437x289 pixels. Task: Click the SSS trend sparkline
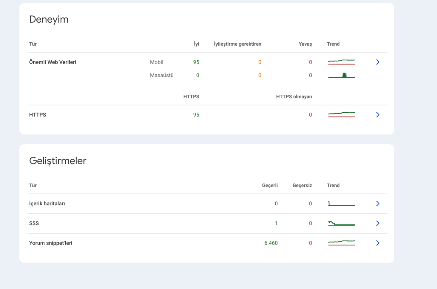341,223
